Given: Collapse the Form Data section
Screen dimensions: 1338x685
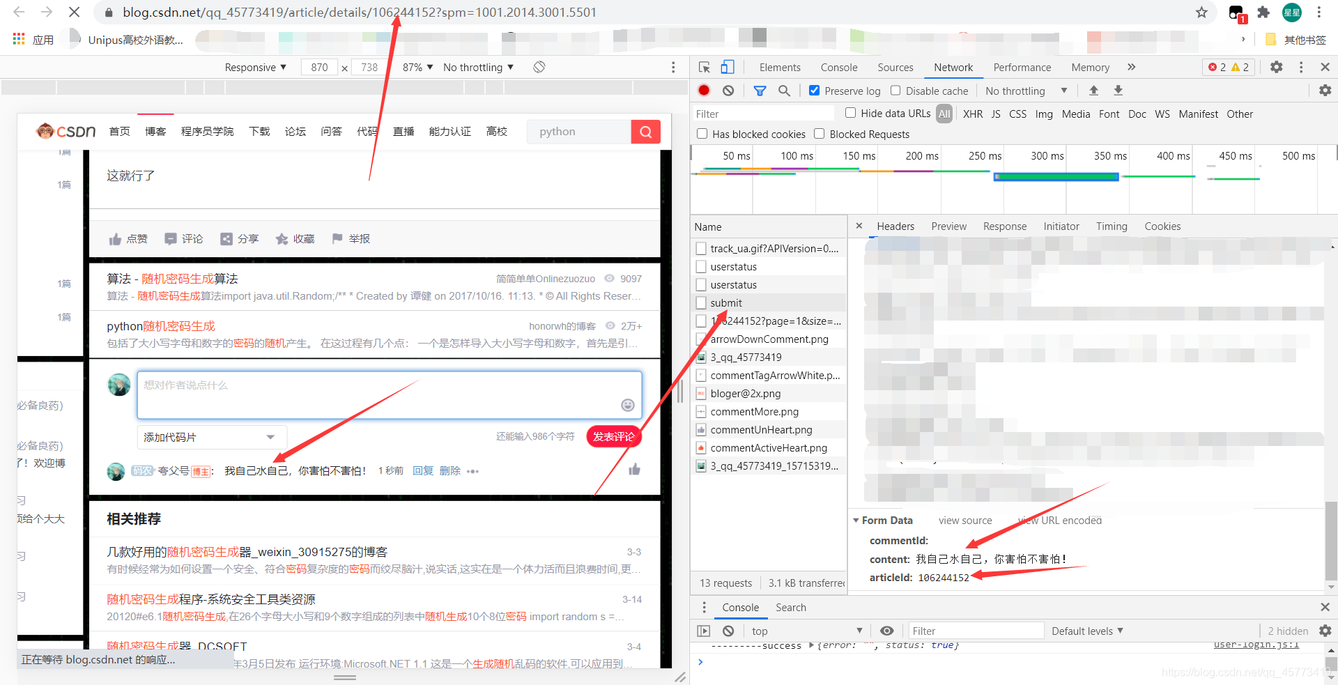Looking at the screenshot, I should [856, 521].
